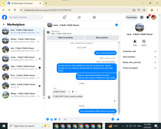161x129 pixels.
Task: Open a new browser tab
Action: pos(46,3)
